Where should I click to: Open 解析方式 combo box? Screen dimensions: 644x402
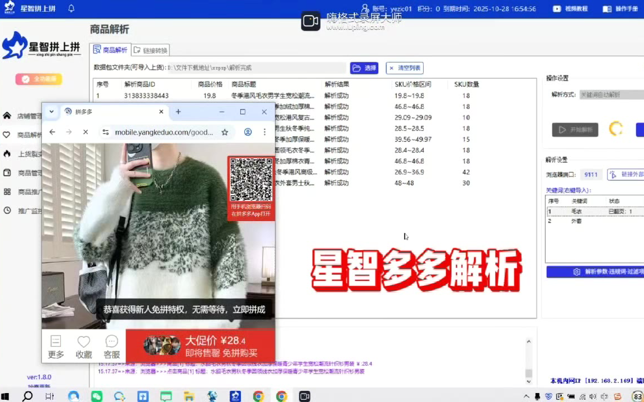611,95
